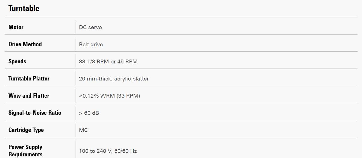362x158 pixels.
Task: Click the Turntable section heading
Action: point(24,8)
